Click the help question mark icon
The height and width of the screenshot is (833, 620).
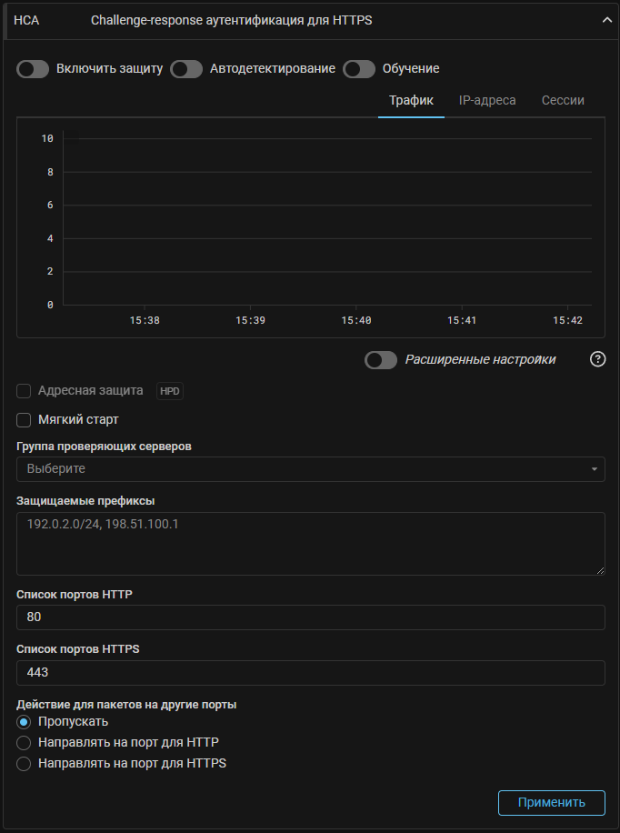[597, 359]
